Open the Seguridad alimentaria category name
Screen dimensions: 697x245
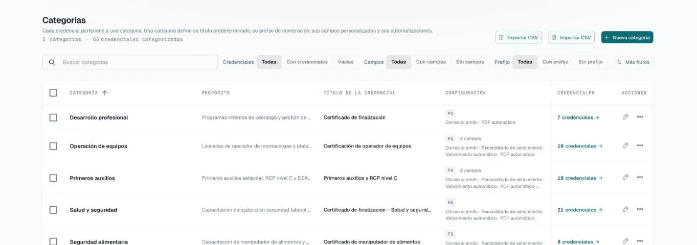[x=99, y=241]
